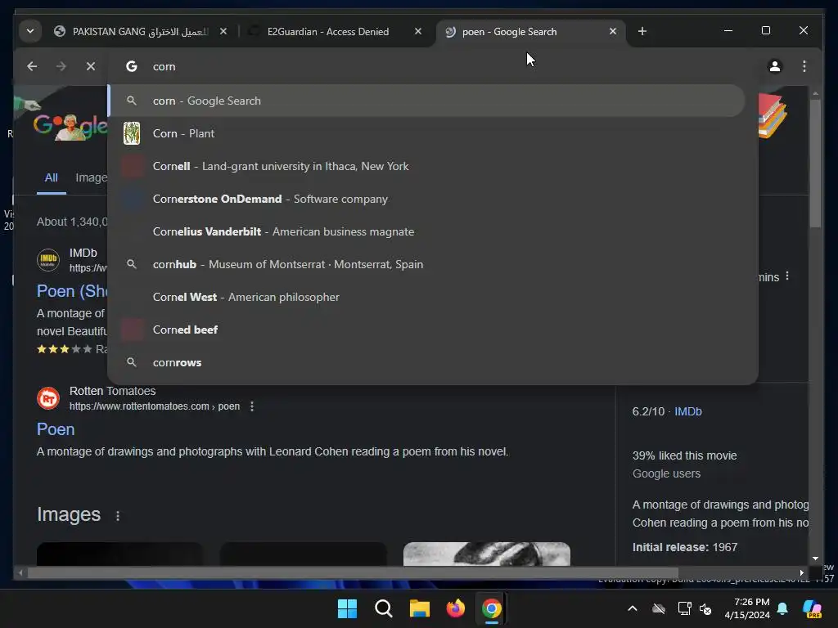Show hidden system tray icons
The image size is (838, 628).
pos(633,608)
